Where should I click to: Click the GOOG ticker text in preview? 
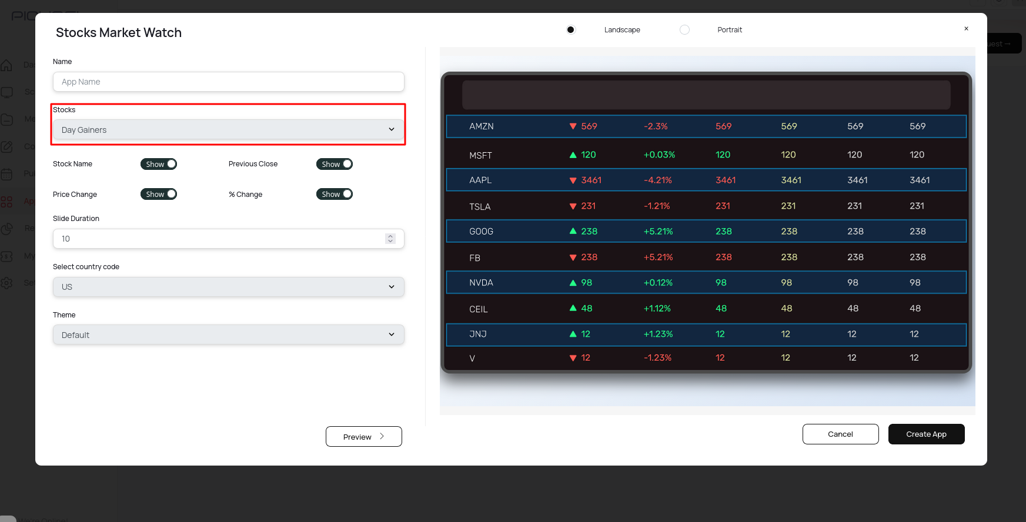[481, 232]
